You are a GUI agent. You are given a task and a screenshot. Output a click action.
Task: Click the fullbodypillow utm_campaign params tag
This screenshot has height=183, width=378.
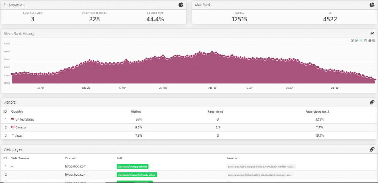[260, 175]
